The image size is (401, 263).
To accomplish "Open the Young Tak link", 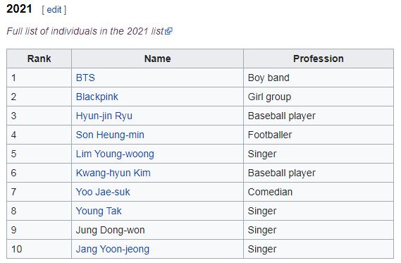I will pyautogui.click(x=99, y=211).
